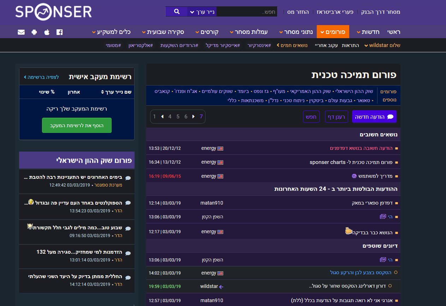Open the Apple app icon
The width and height of the screenshot is (446, 306).
click(47, 32)
